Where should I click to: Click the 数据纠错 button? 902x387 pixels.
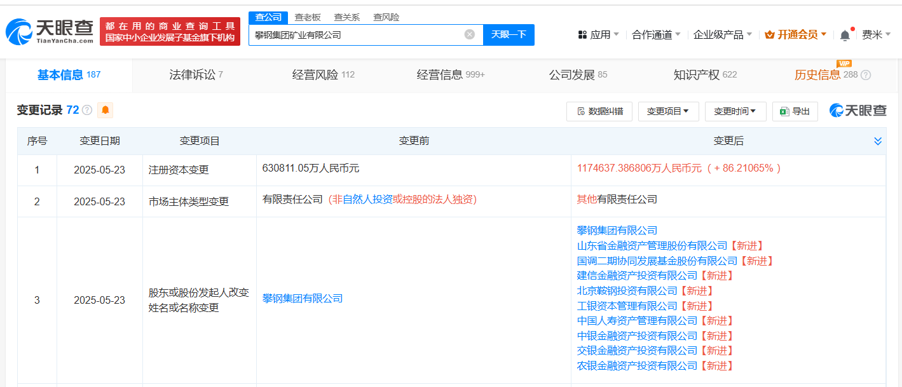coord(599,111)
